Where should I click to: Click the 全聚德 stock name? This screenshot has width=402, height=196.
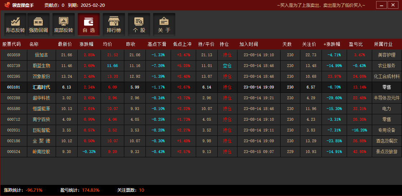(41, 141)
